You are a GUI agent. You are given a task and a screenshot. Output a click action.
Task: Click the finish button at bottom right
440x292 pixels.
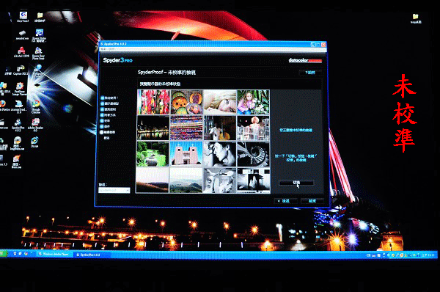(312, 201)
